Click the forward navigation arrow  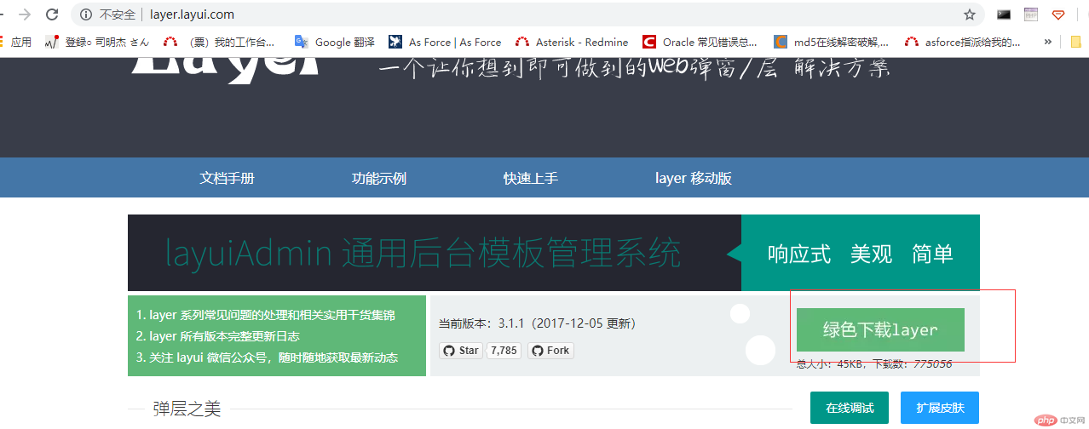[26, 14]
